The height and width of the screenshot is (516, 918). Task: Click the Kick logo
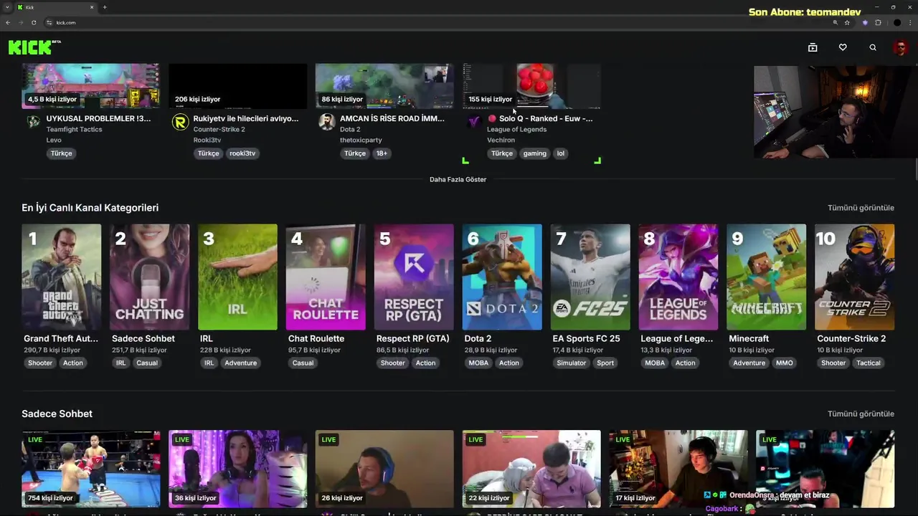pyautogui.click(x=34, y=47)
